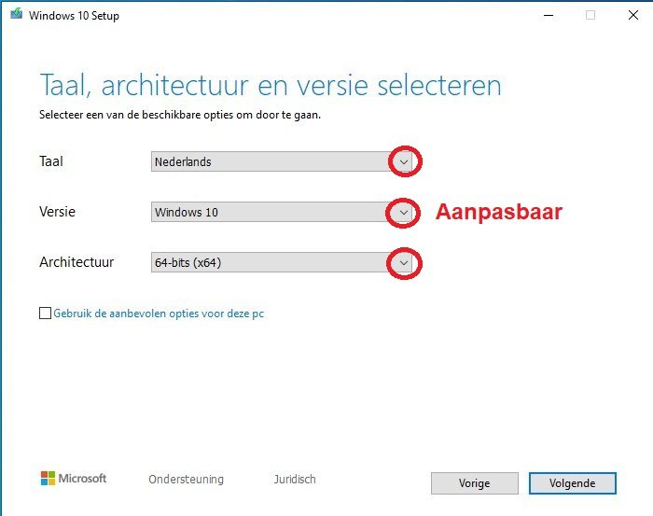Viewport: 653px width, 516px height.
Task: Click the Windows 10 Setup title bar icon
Action: (x=15, y=15)
